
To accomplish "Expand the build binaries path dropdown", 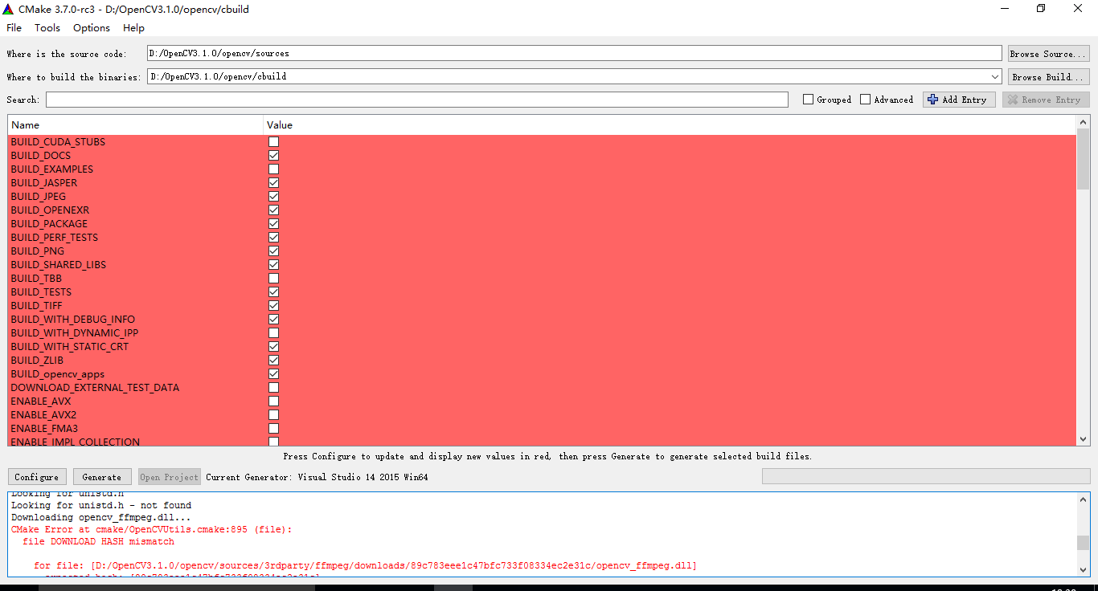I will [x=995, y=77].
